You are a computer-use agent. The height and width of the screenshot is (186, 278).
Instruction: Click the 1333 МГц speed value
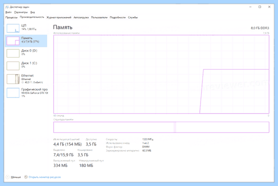click(148, 139)
